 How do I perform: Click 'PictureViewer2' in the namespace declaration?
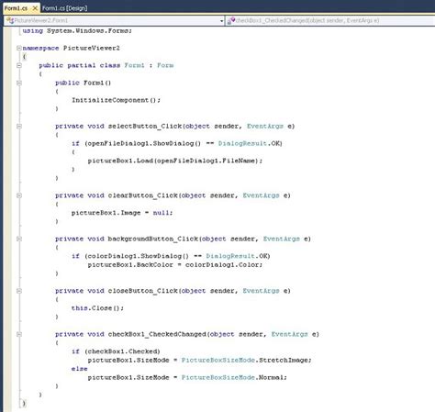click(x=92, y=48)
